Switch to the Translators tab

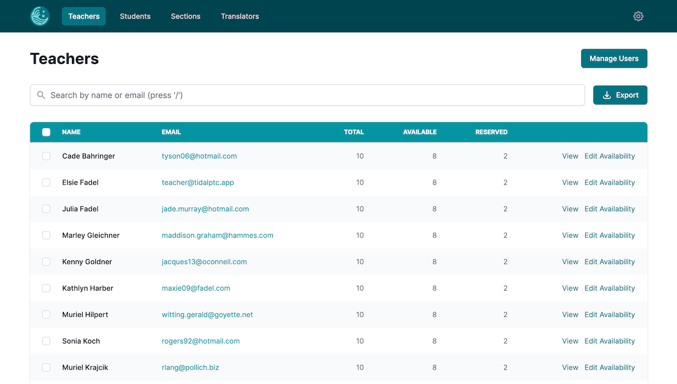pos(240,16)
